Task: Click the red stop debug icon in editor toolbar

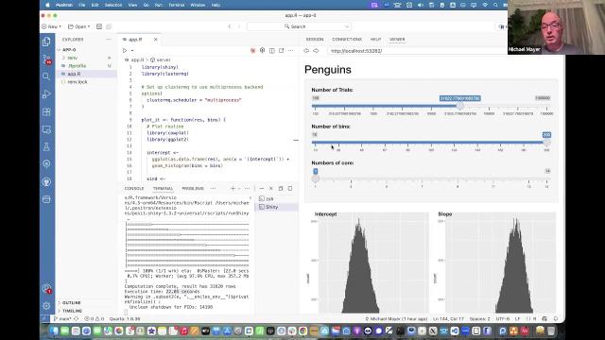Action: click(253, 50)
